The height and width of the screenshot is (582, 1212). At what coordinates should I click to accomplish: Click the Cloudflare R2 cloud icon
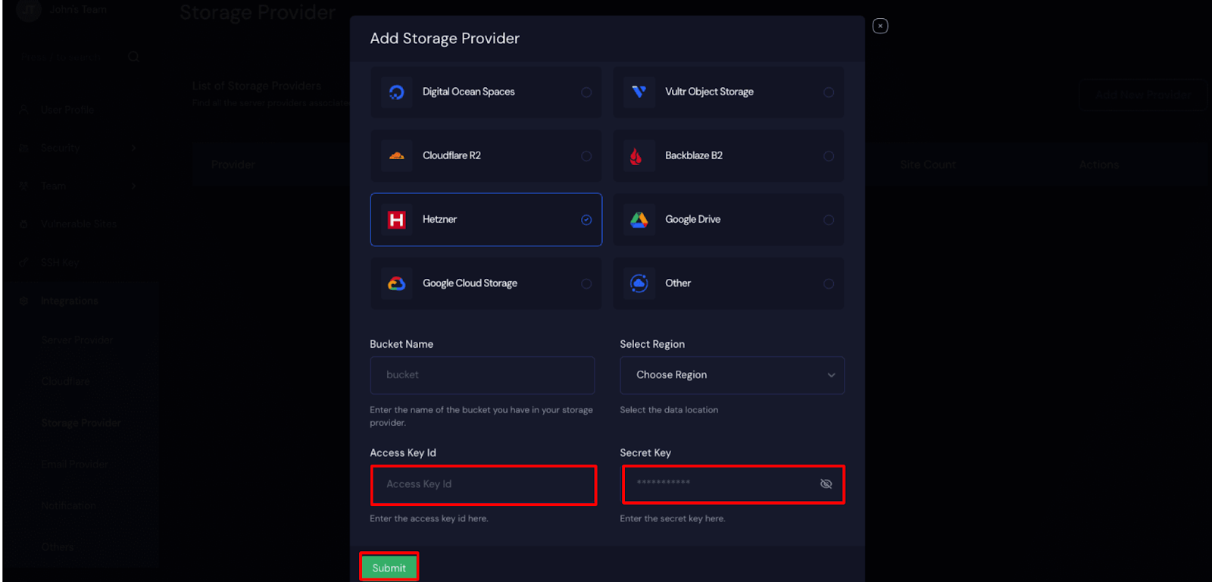(396, 156)
